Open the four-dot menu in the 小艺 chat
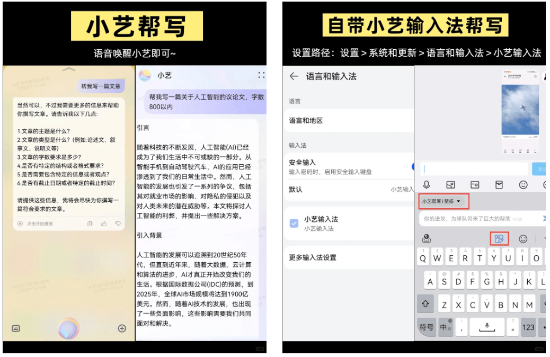The image size is (550, 357). 261,75
